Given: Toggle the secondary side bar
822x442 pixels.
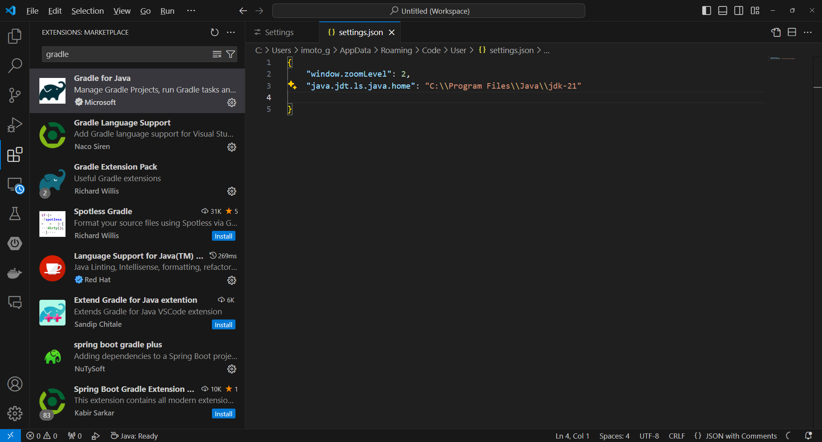Looking at the screenshot, I should [739, 10].
